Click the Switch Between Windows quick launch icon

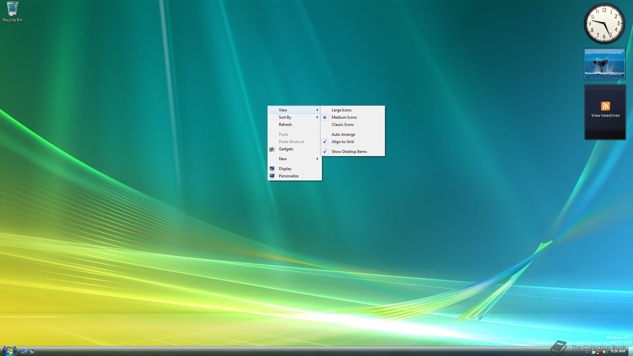(32, 351)
